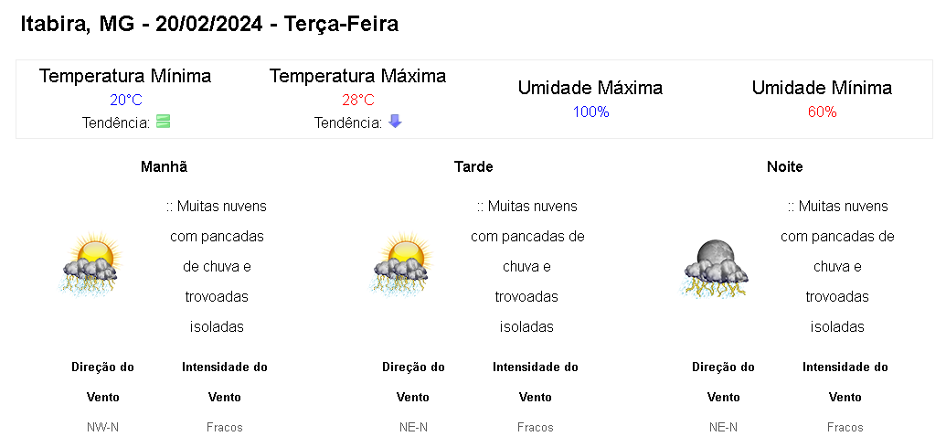Click the Temperatura Mínima label
The image size is (946, 447).
[125, 77]
